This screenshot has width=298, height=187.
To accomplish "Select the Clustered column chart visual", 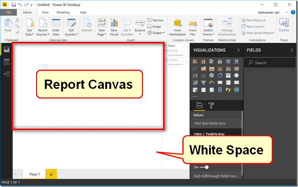I will click(x=220, y=61).
